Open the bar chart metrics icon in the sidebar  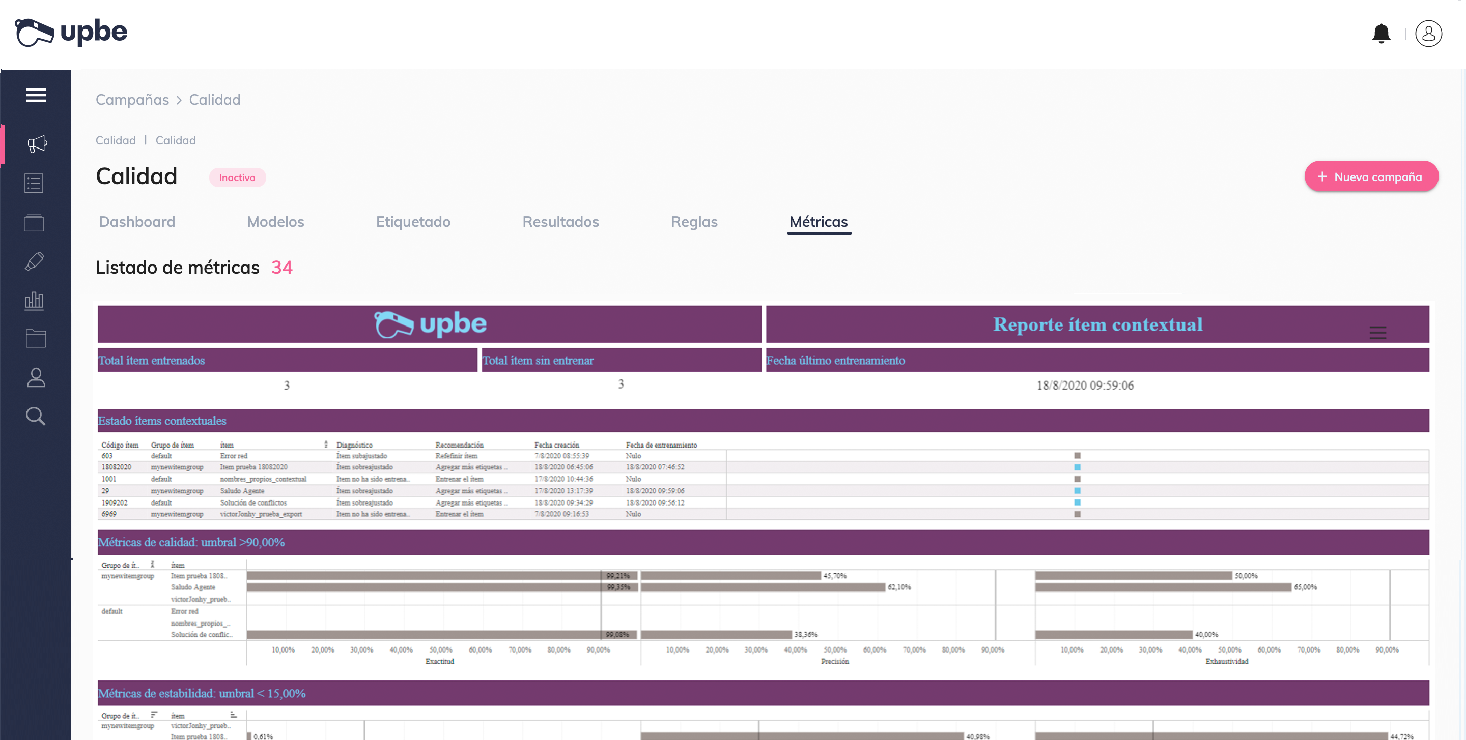click(35, 300)
